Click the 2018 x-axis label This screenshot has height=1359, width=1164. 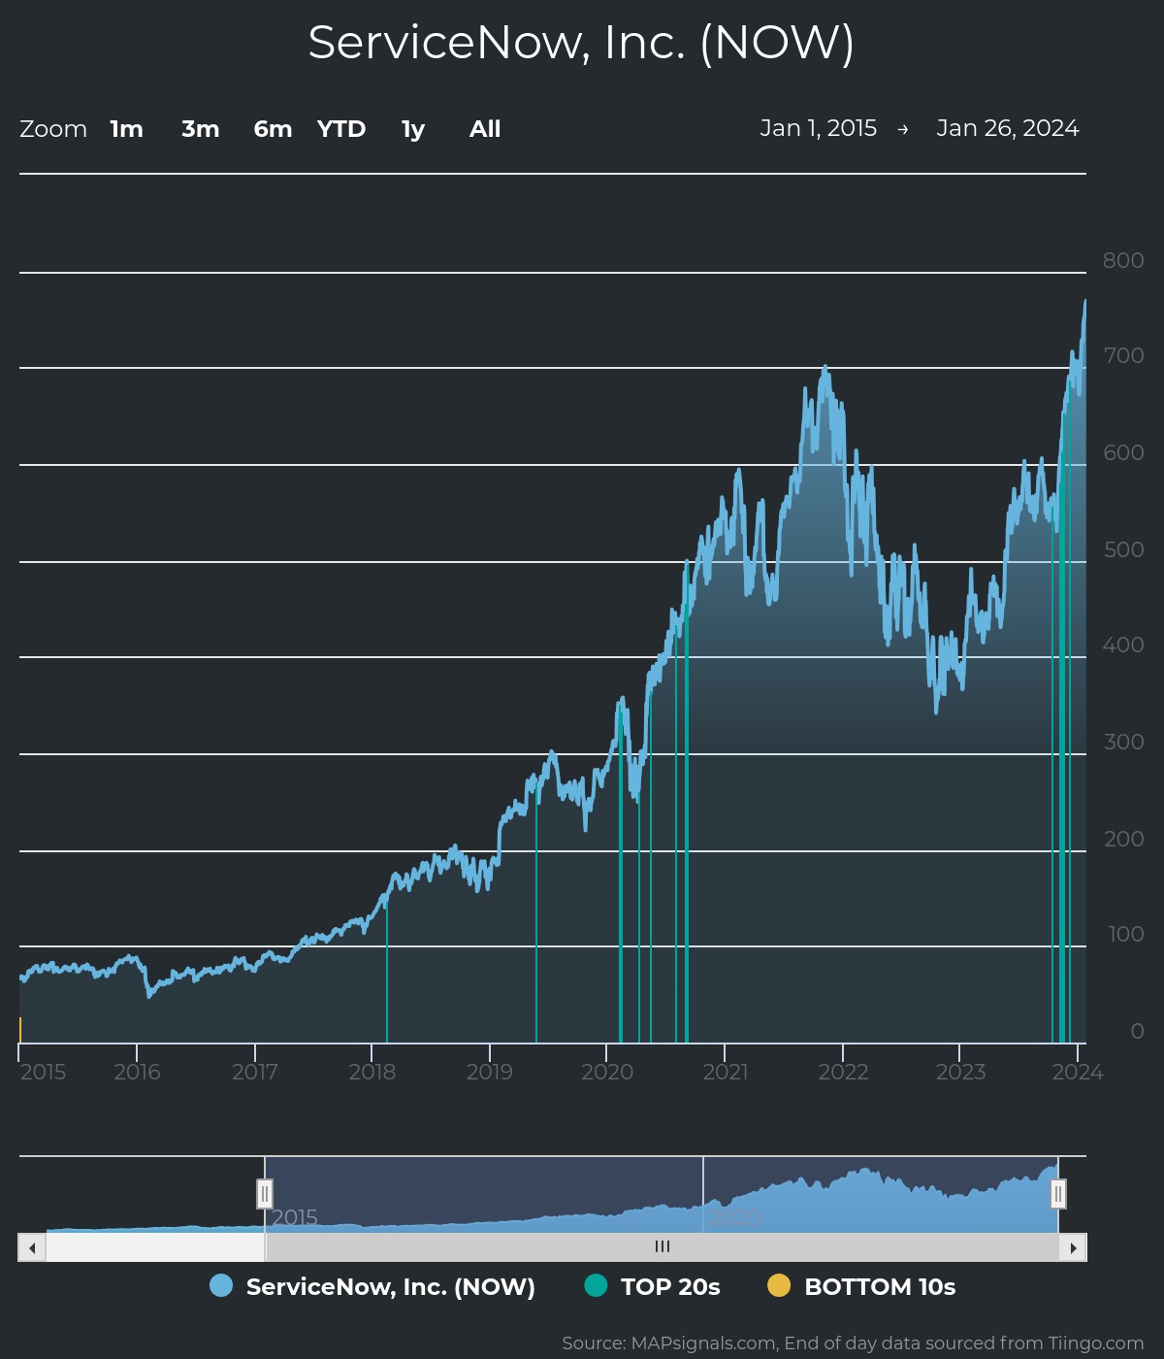[372, 1072]
